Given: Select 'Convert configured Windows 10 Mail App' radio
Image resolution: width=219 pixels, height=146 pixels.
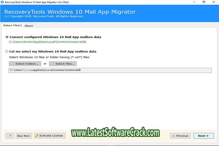Looking at the screenshot, I should [x=7, y=37].
